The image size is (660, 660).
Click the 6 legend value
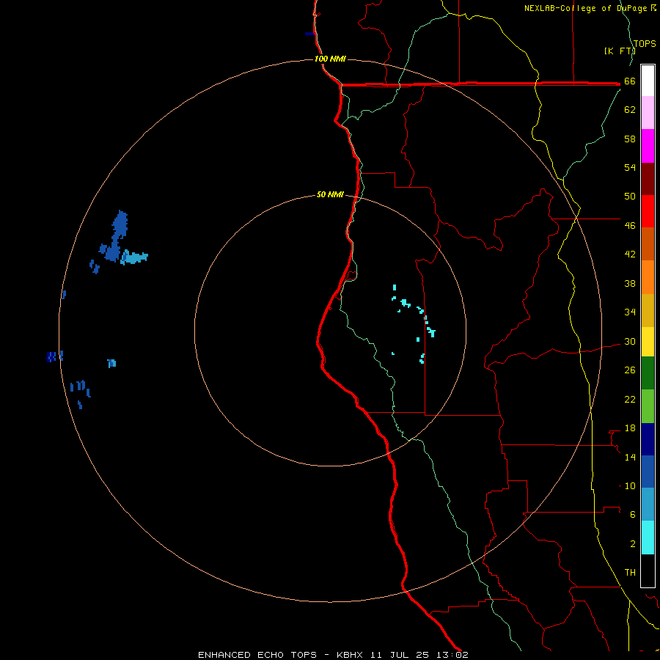[x=633, y=515]
